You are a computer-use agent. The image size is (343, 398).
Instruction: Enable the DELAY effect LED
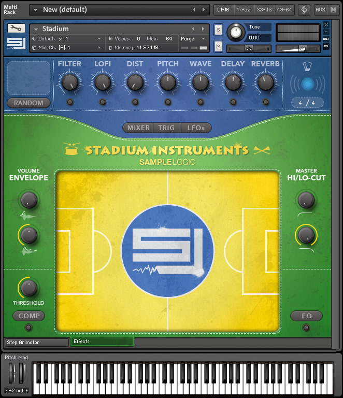point(233,102)
